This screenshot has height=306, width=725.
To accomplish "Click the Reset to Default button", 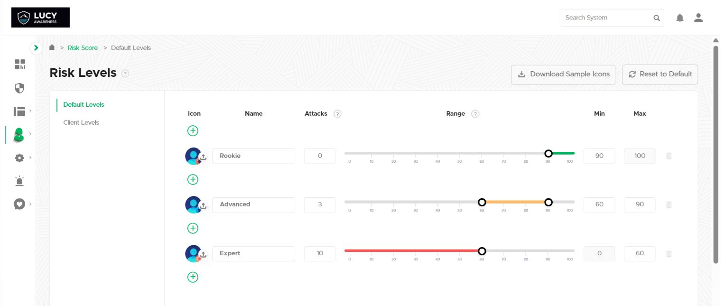I will pyautogui.click(x=660, y=74).
